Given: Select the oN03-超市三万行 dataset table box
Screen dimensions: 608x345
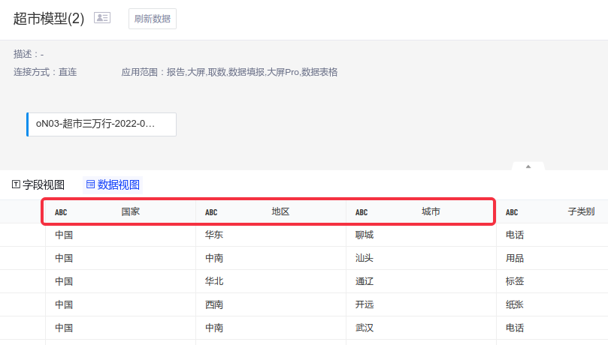Looking at the screenshot, I should pyautogui.click(x=101, y=124).
